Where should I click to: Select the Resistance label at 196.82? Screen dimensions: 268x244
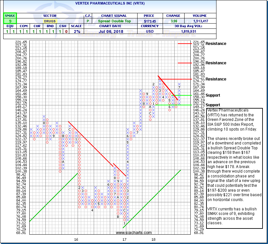(216, 63)
